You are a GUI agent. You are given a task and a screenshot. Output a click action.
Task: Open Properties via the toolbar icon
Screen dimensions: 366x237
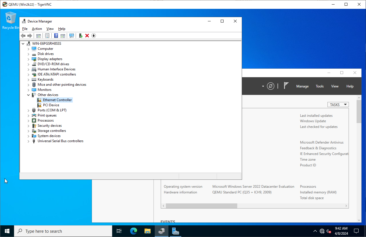[x=47, y=36]
